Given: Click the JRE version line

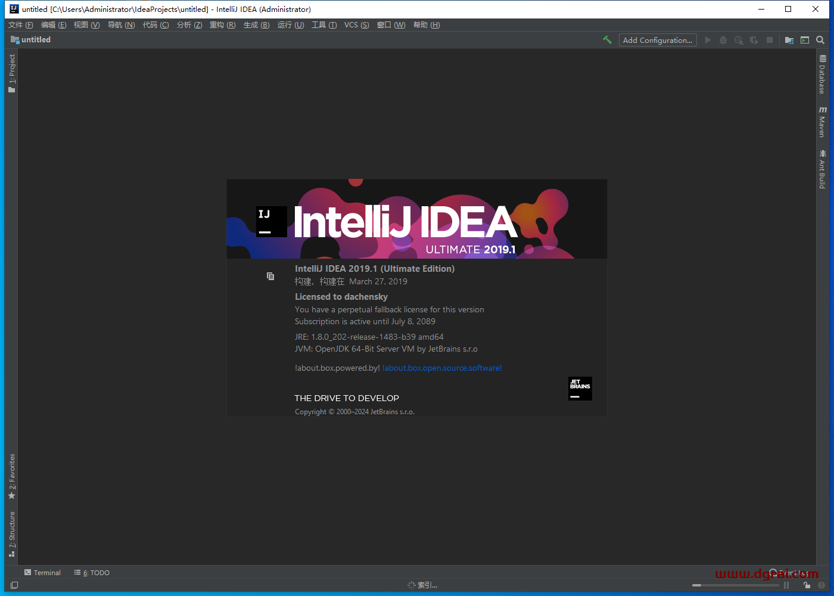Looking at the screenshot, I should (x=369, y=337).
